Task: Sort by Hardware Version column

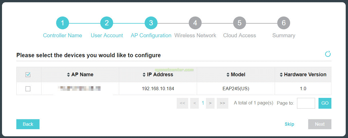Action: click(303, 75)
